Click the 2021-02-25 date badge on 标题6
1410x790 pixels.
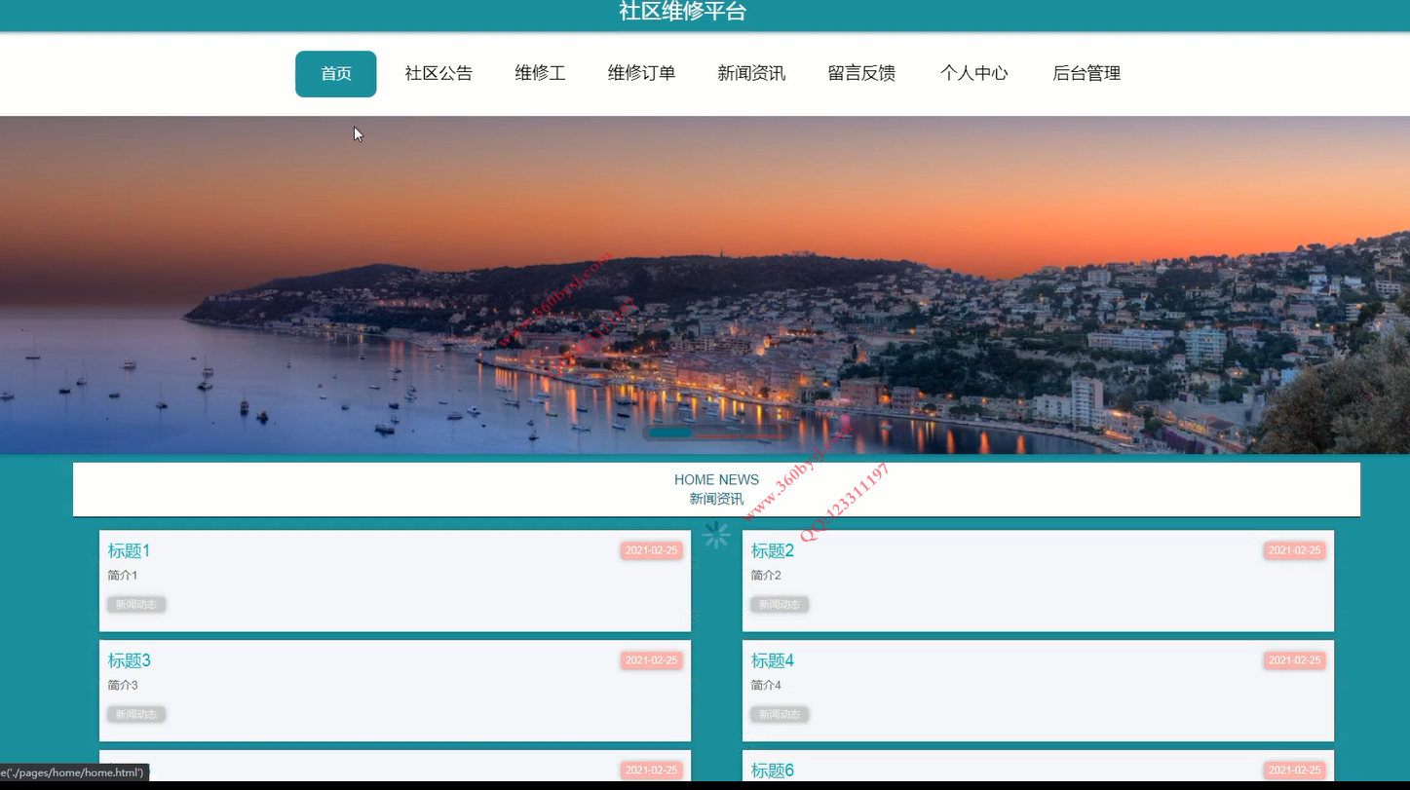tap(1294, 771)
